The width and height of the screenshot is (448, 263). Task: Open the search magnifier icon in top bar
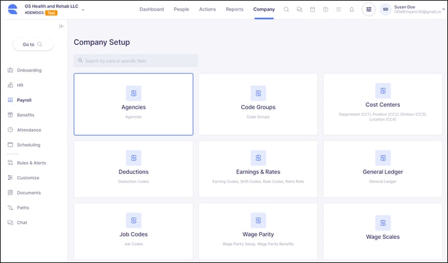pos(286,9)
